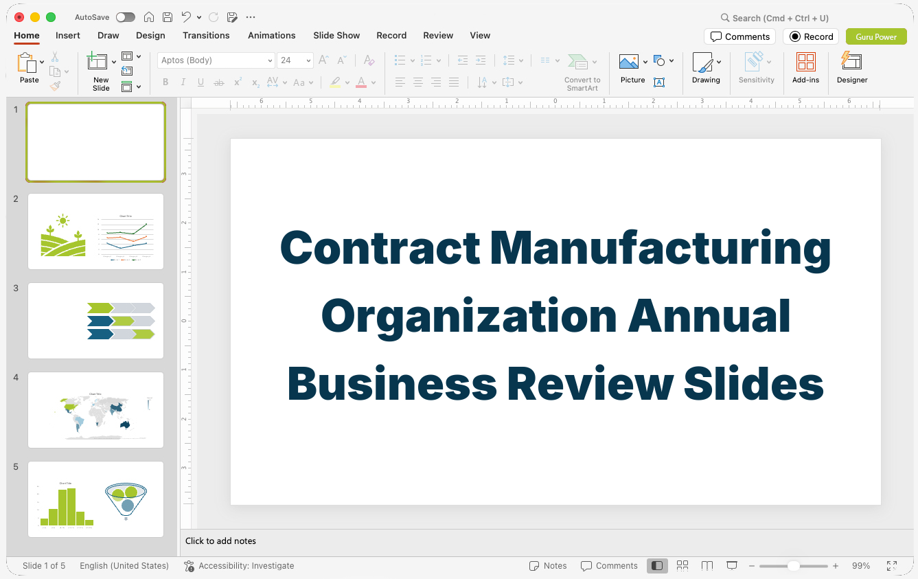
Task: Open the Add-ins gallery
Action: coord(805,68)
